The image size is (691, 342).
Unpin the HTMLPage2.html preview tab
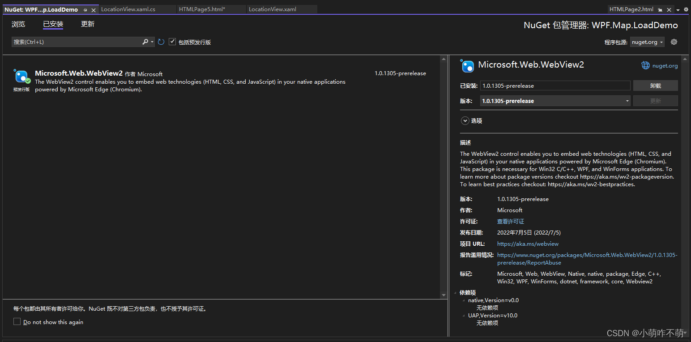[660, 9]
